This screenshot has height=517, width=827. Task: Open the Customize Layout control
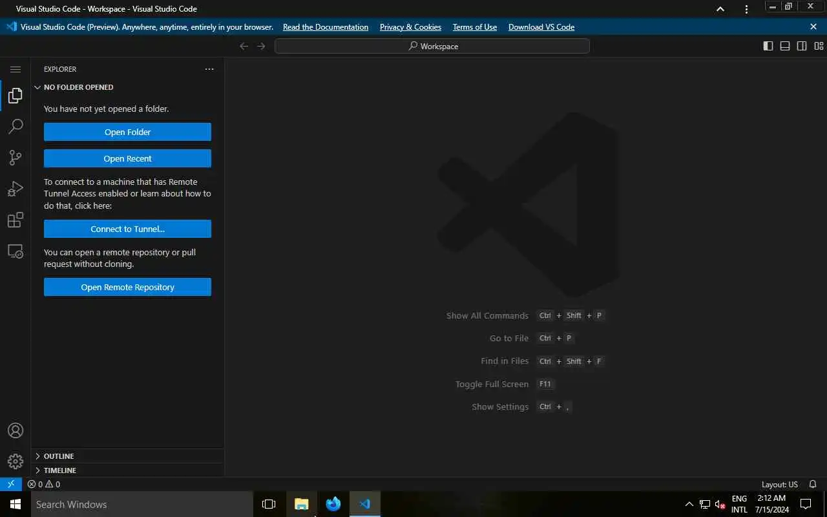[x=819, y=46]
